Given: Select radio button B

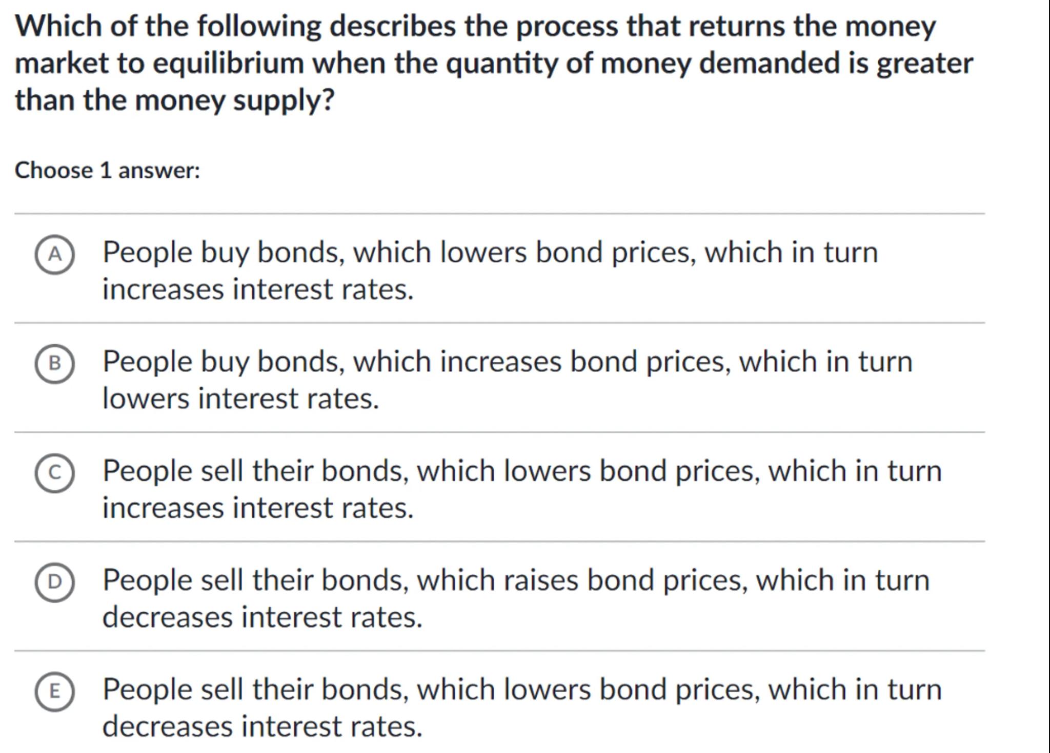Looking at the screenshot, I should (x=55, y=364).
